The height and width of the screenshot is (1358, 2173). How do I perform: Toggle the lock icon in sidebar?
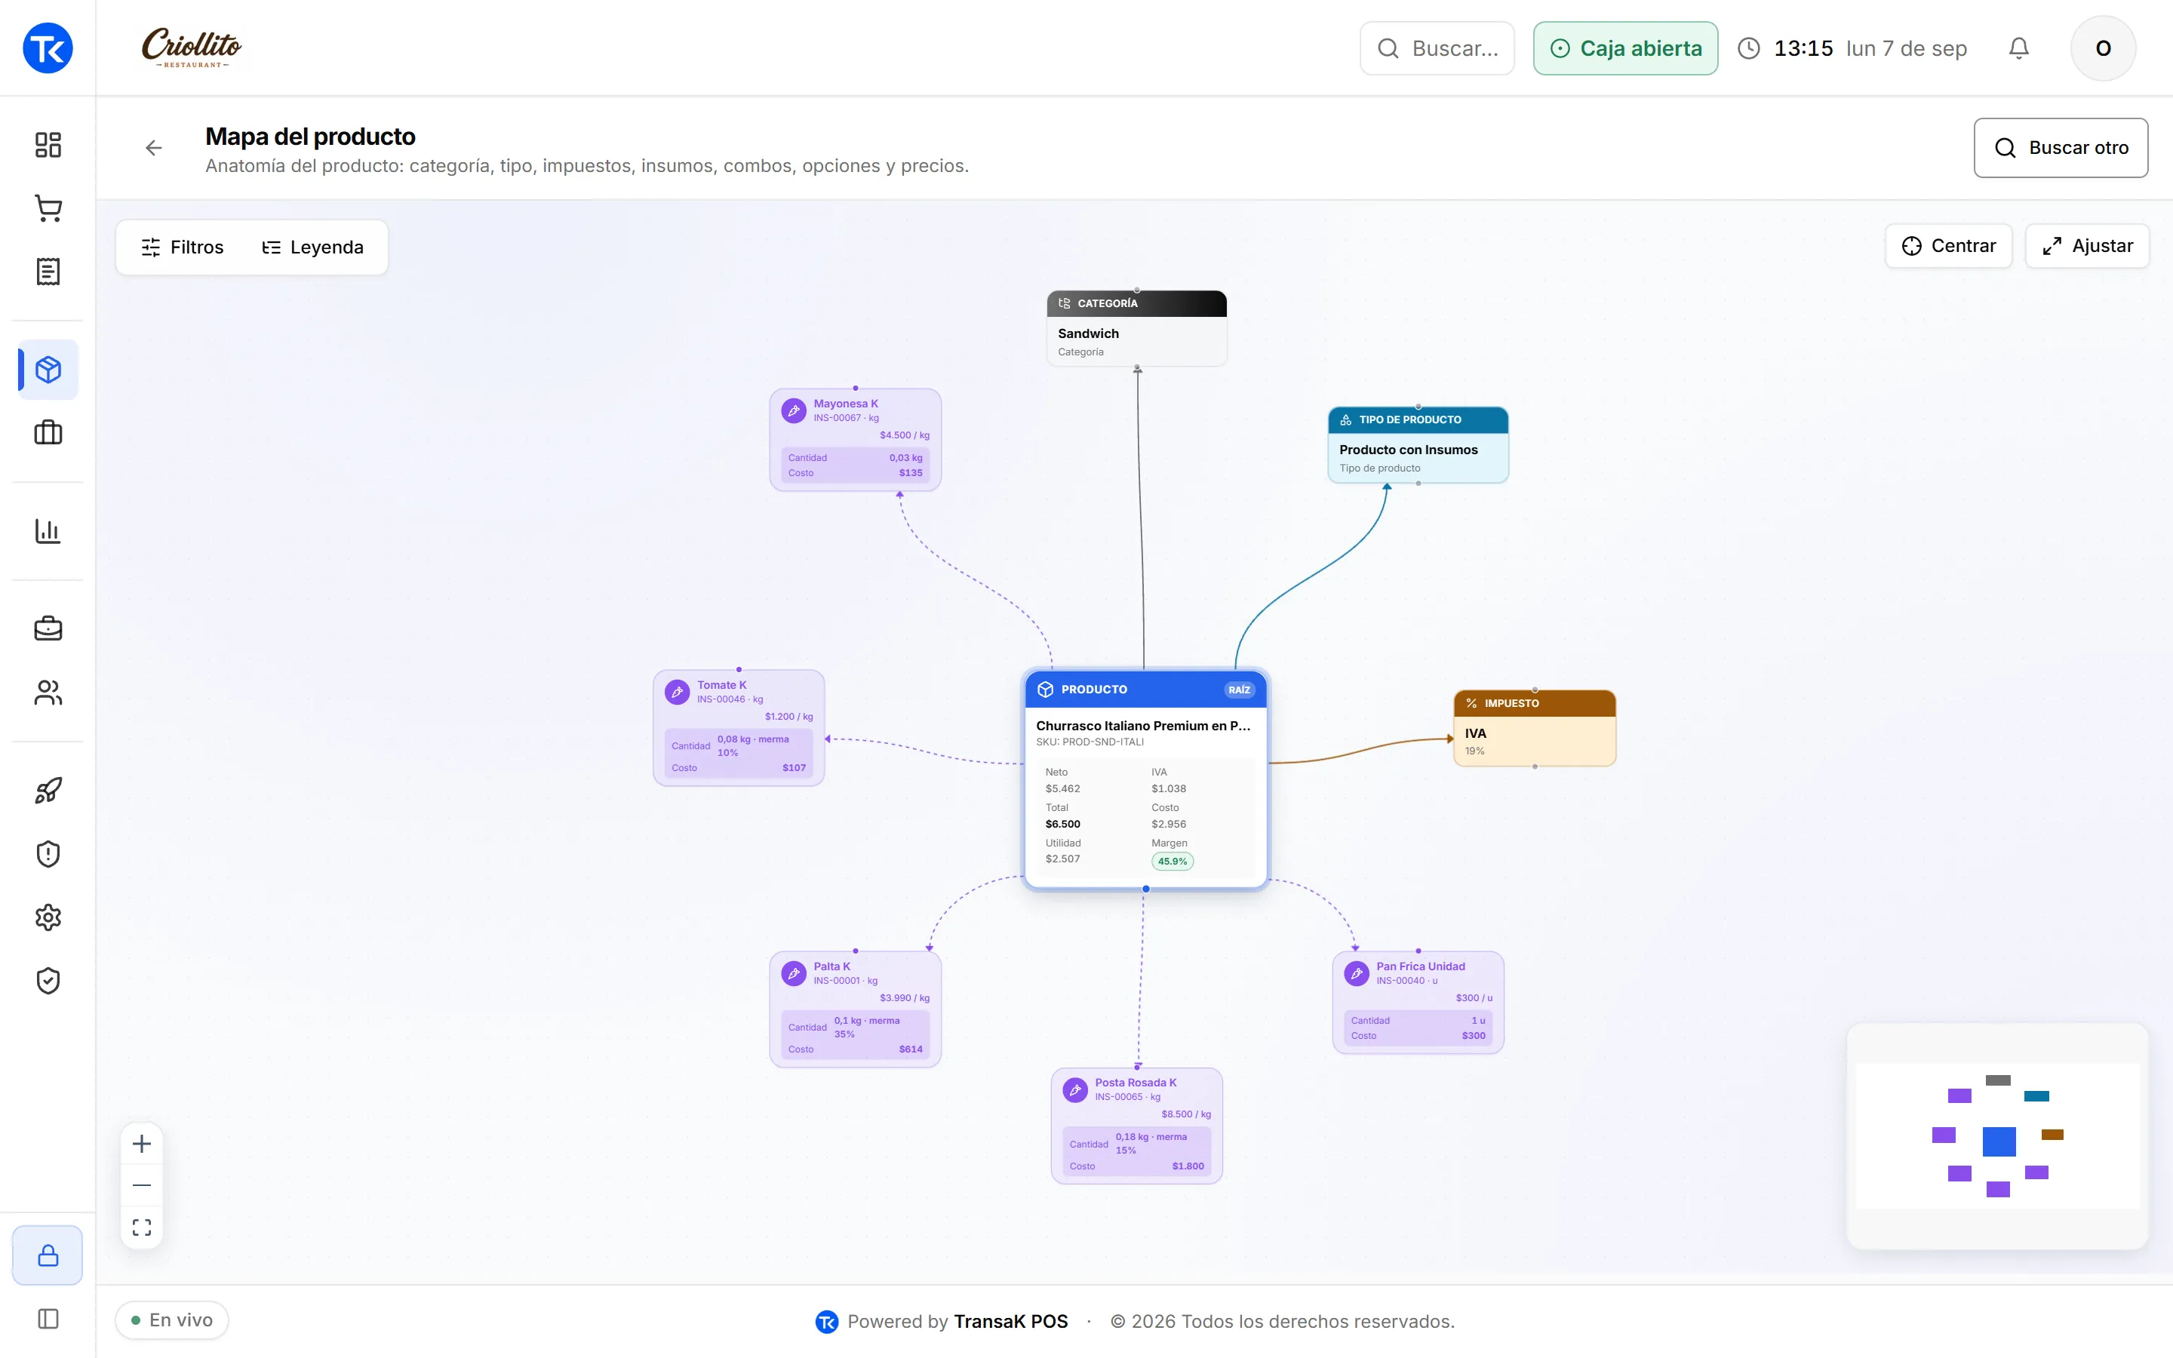pyautogui.click(x=48, y=1255)
